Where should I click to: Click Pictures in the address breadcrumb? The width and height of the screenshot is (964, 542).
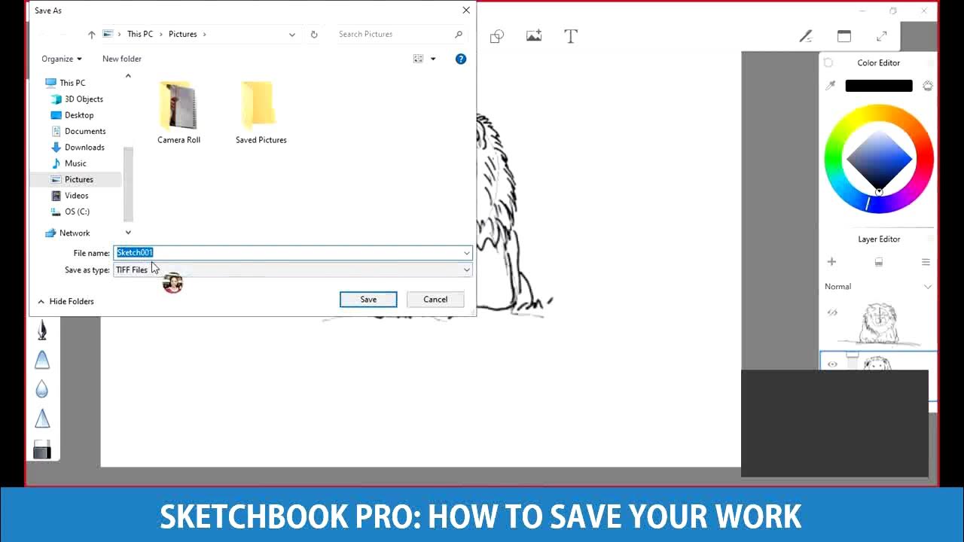pos(182,34)
